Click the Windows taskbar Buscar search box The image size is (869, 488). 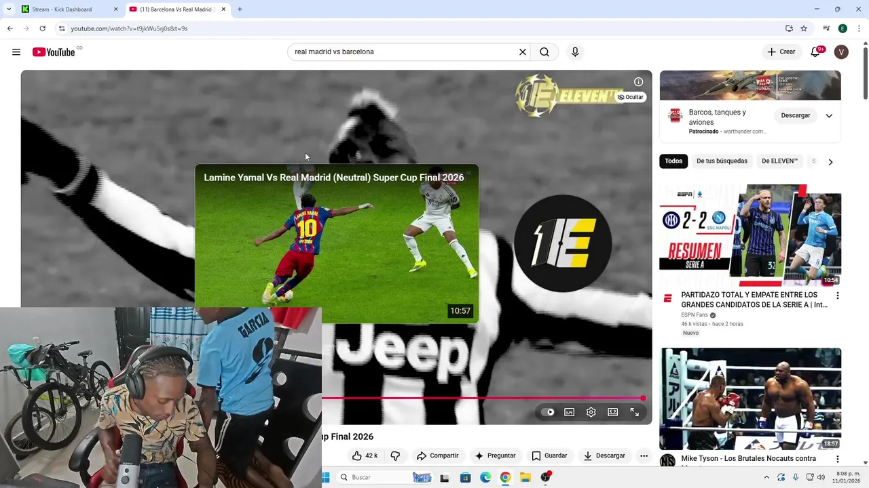[384, 478]
